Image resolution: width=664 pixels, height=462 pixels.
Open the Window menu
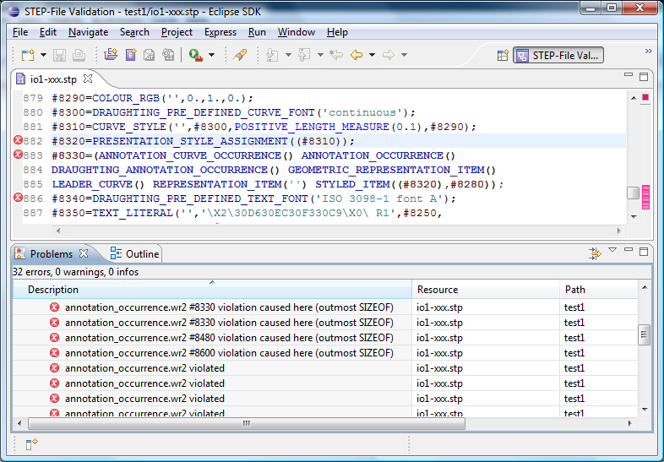point(296,32)
